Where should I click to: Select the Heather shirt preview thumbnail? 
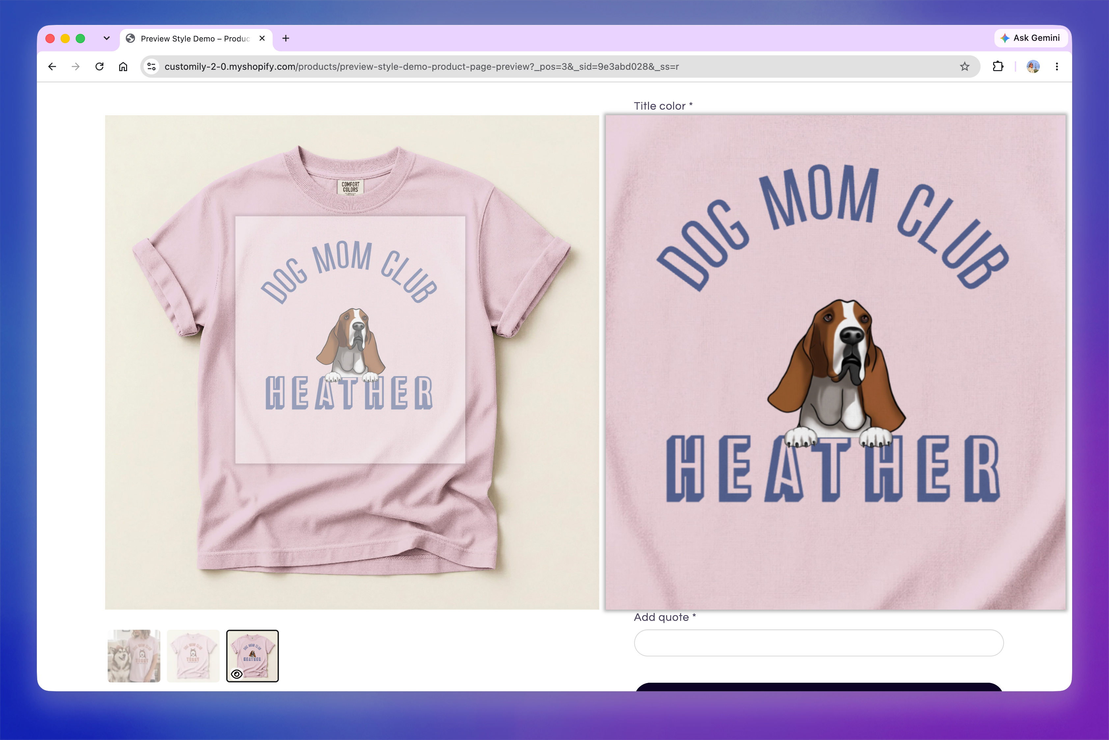coord(253,656)
